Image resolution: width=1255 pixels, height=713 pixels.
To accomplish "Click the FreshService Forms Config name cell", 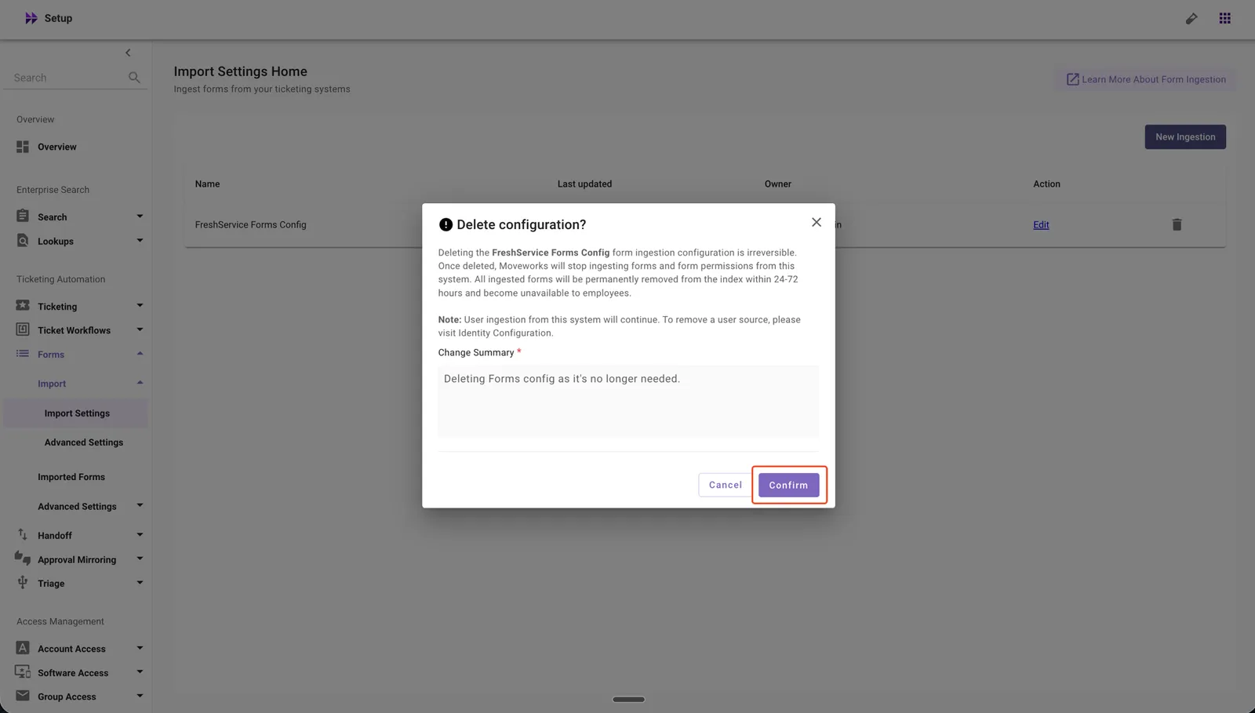I will 250,225.
